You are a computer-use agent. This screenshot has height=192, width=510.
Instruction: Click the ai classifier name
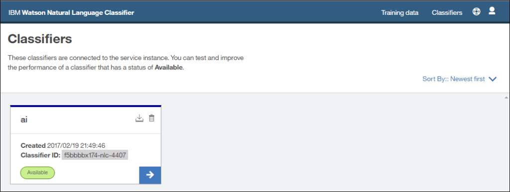(24, 120)
